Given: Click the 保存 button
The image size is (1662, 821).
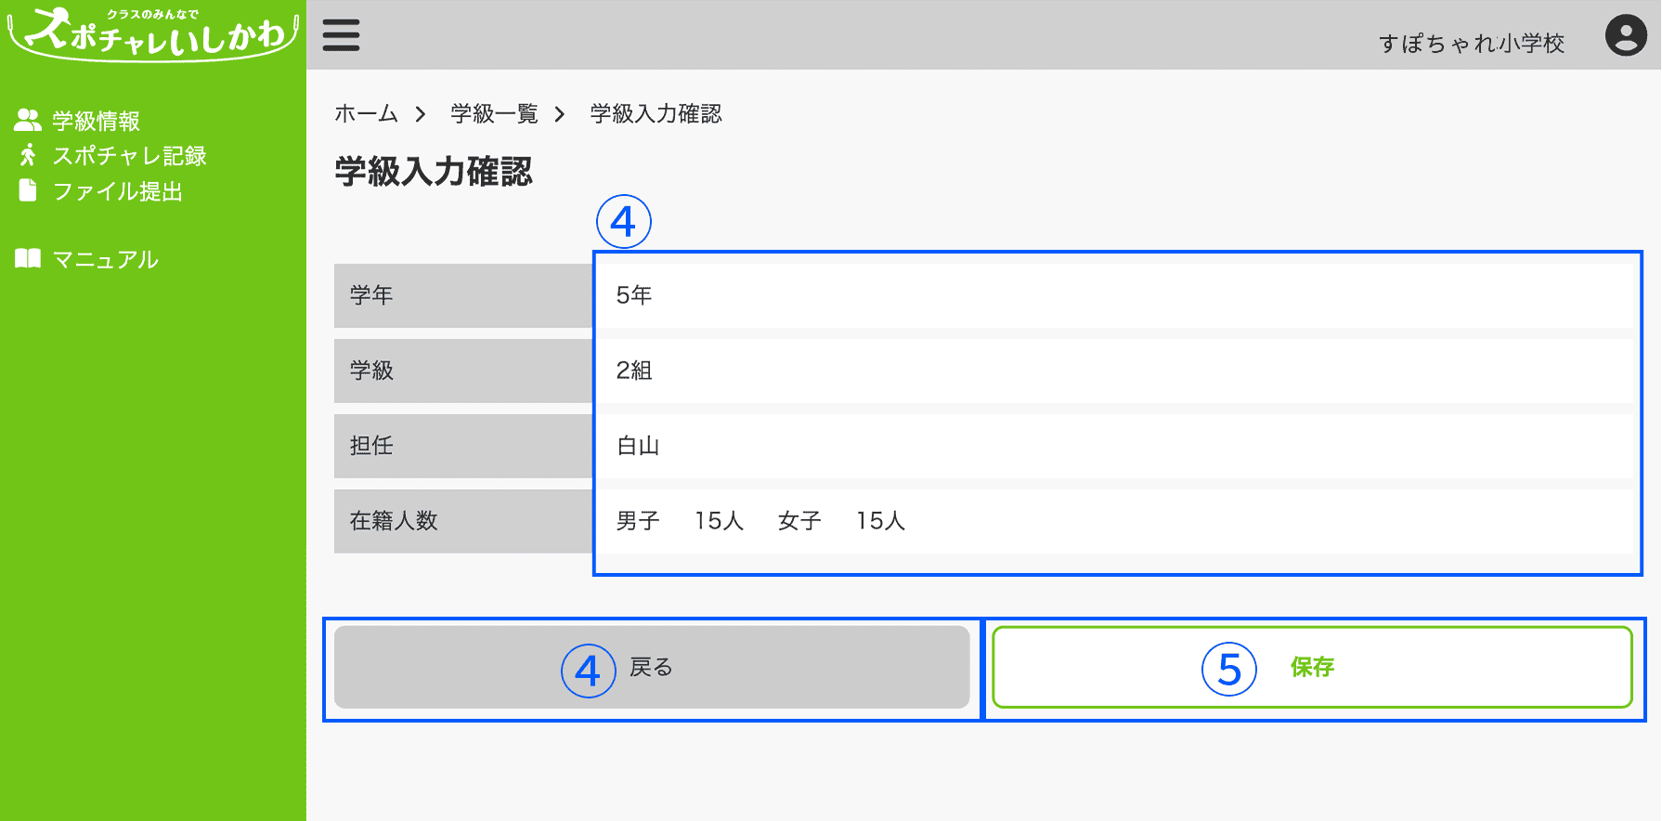Looking at the screenshot, I should pos(1312,667).
